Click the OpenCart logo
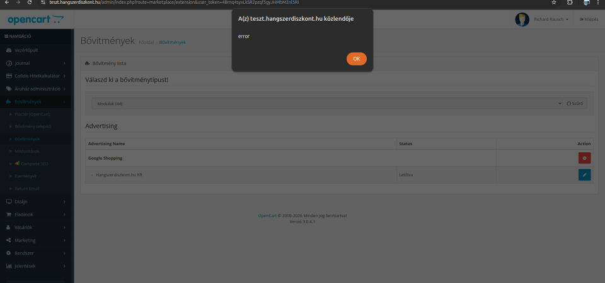 (x=35, y=20)
